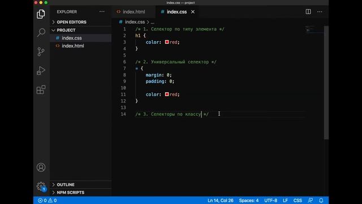This screenshot has width=362, height=204.
Task: Open the feedback icon in status bar
Action: 311,201
